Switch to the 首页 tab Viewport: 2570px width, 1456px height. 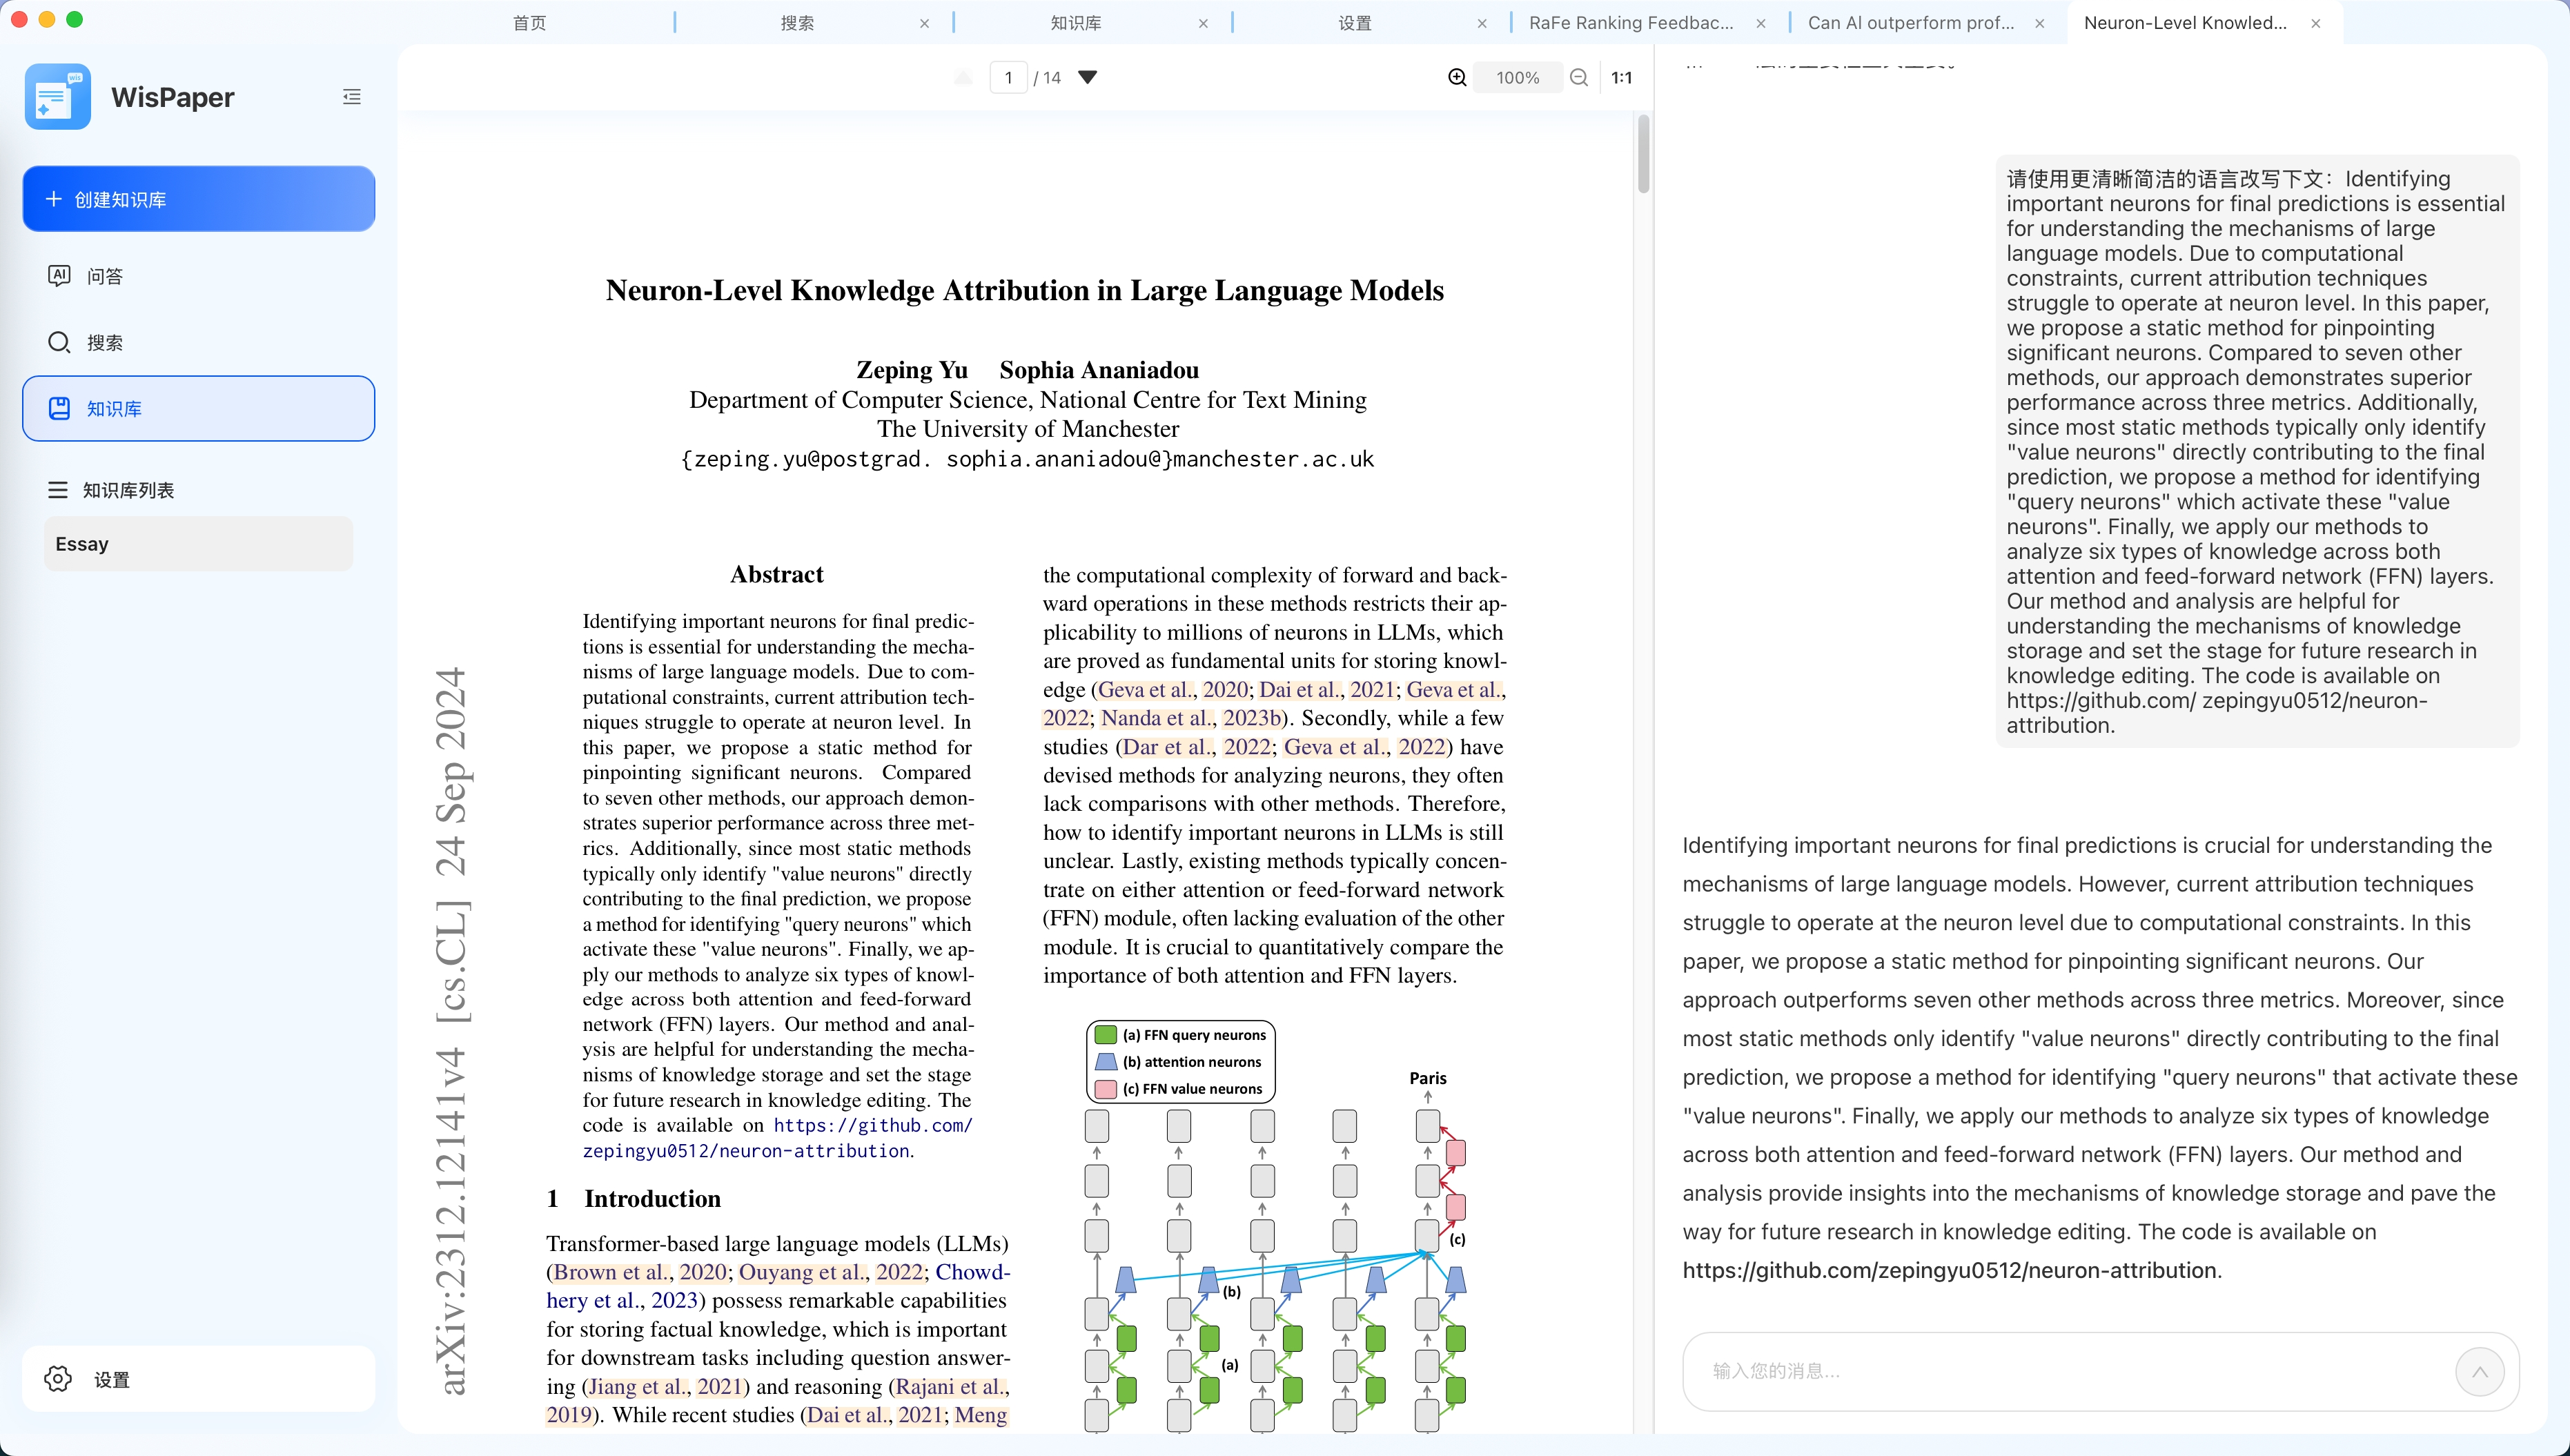pyautogui.click(x=529, y=23)
